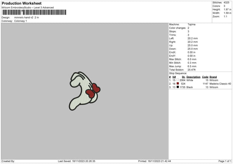This screenshot has width=233, height=164.
Task: Click the 'Stop Sequence:' heading
Action: [x=178, y=73]
